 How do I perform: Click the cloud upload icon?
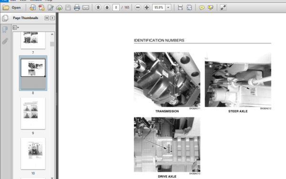[59, 8]
